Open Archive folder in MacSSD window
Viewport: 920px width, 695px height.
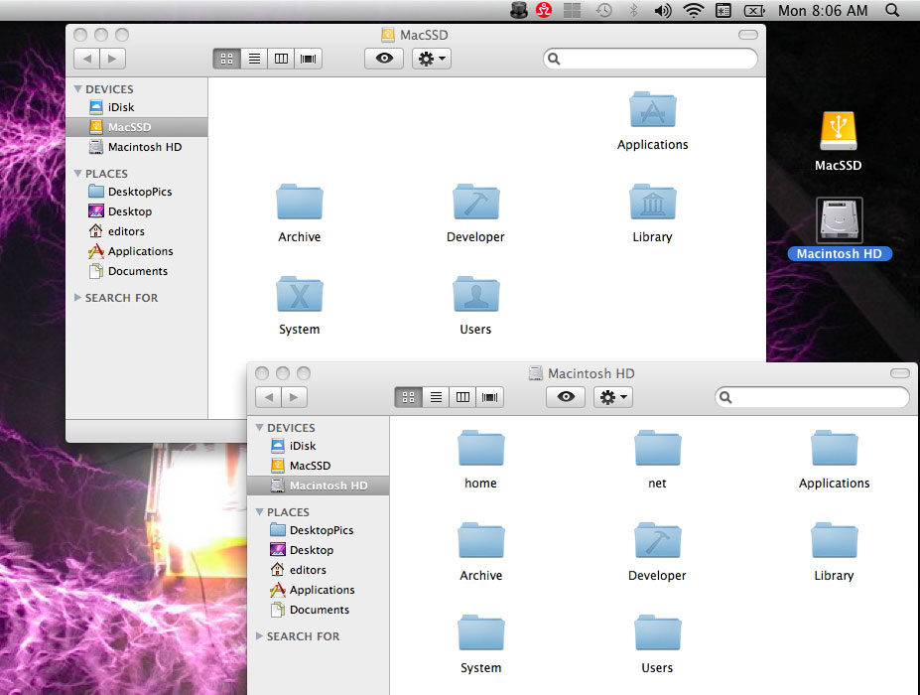[x=300, y=203]
